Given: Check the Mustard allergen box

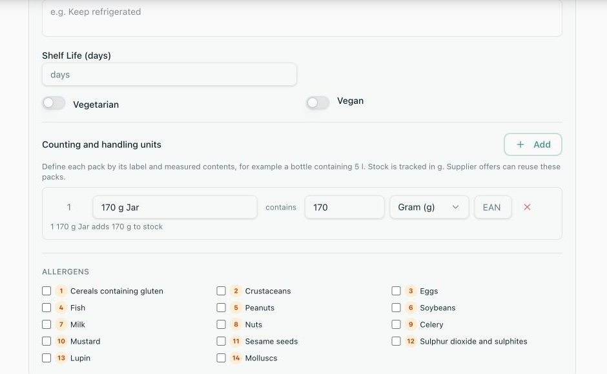Looking at the screenshot, I should tap(46, 341).
